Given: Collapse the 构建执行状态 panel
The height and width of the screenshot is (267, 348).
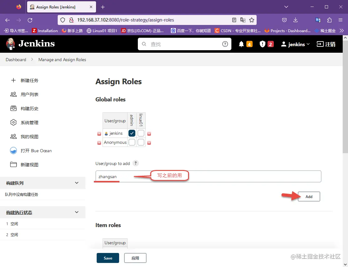Looking at the screenshot, I should tap(77, 212).
